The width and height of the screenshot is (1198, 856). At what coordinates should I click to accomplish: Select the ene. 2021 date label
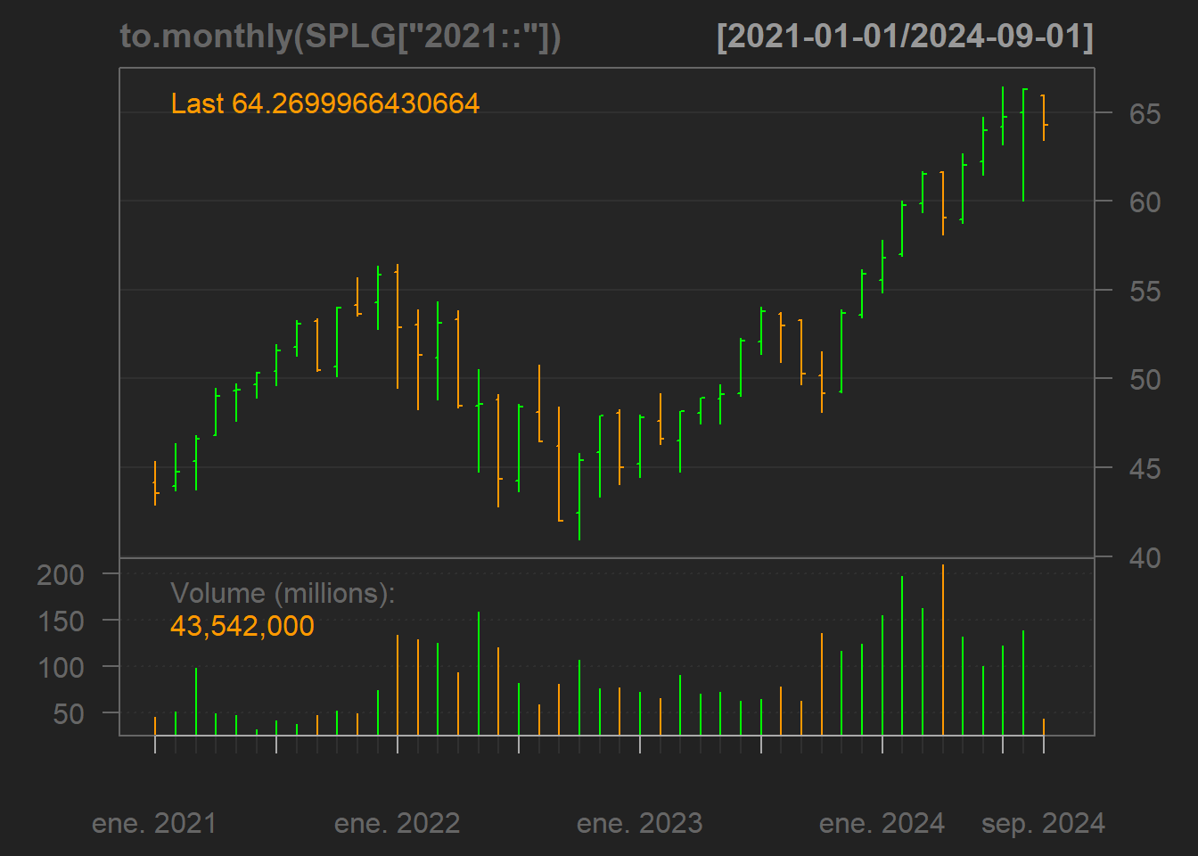[154, 823]
